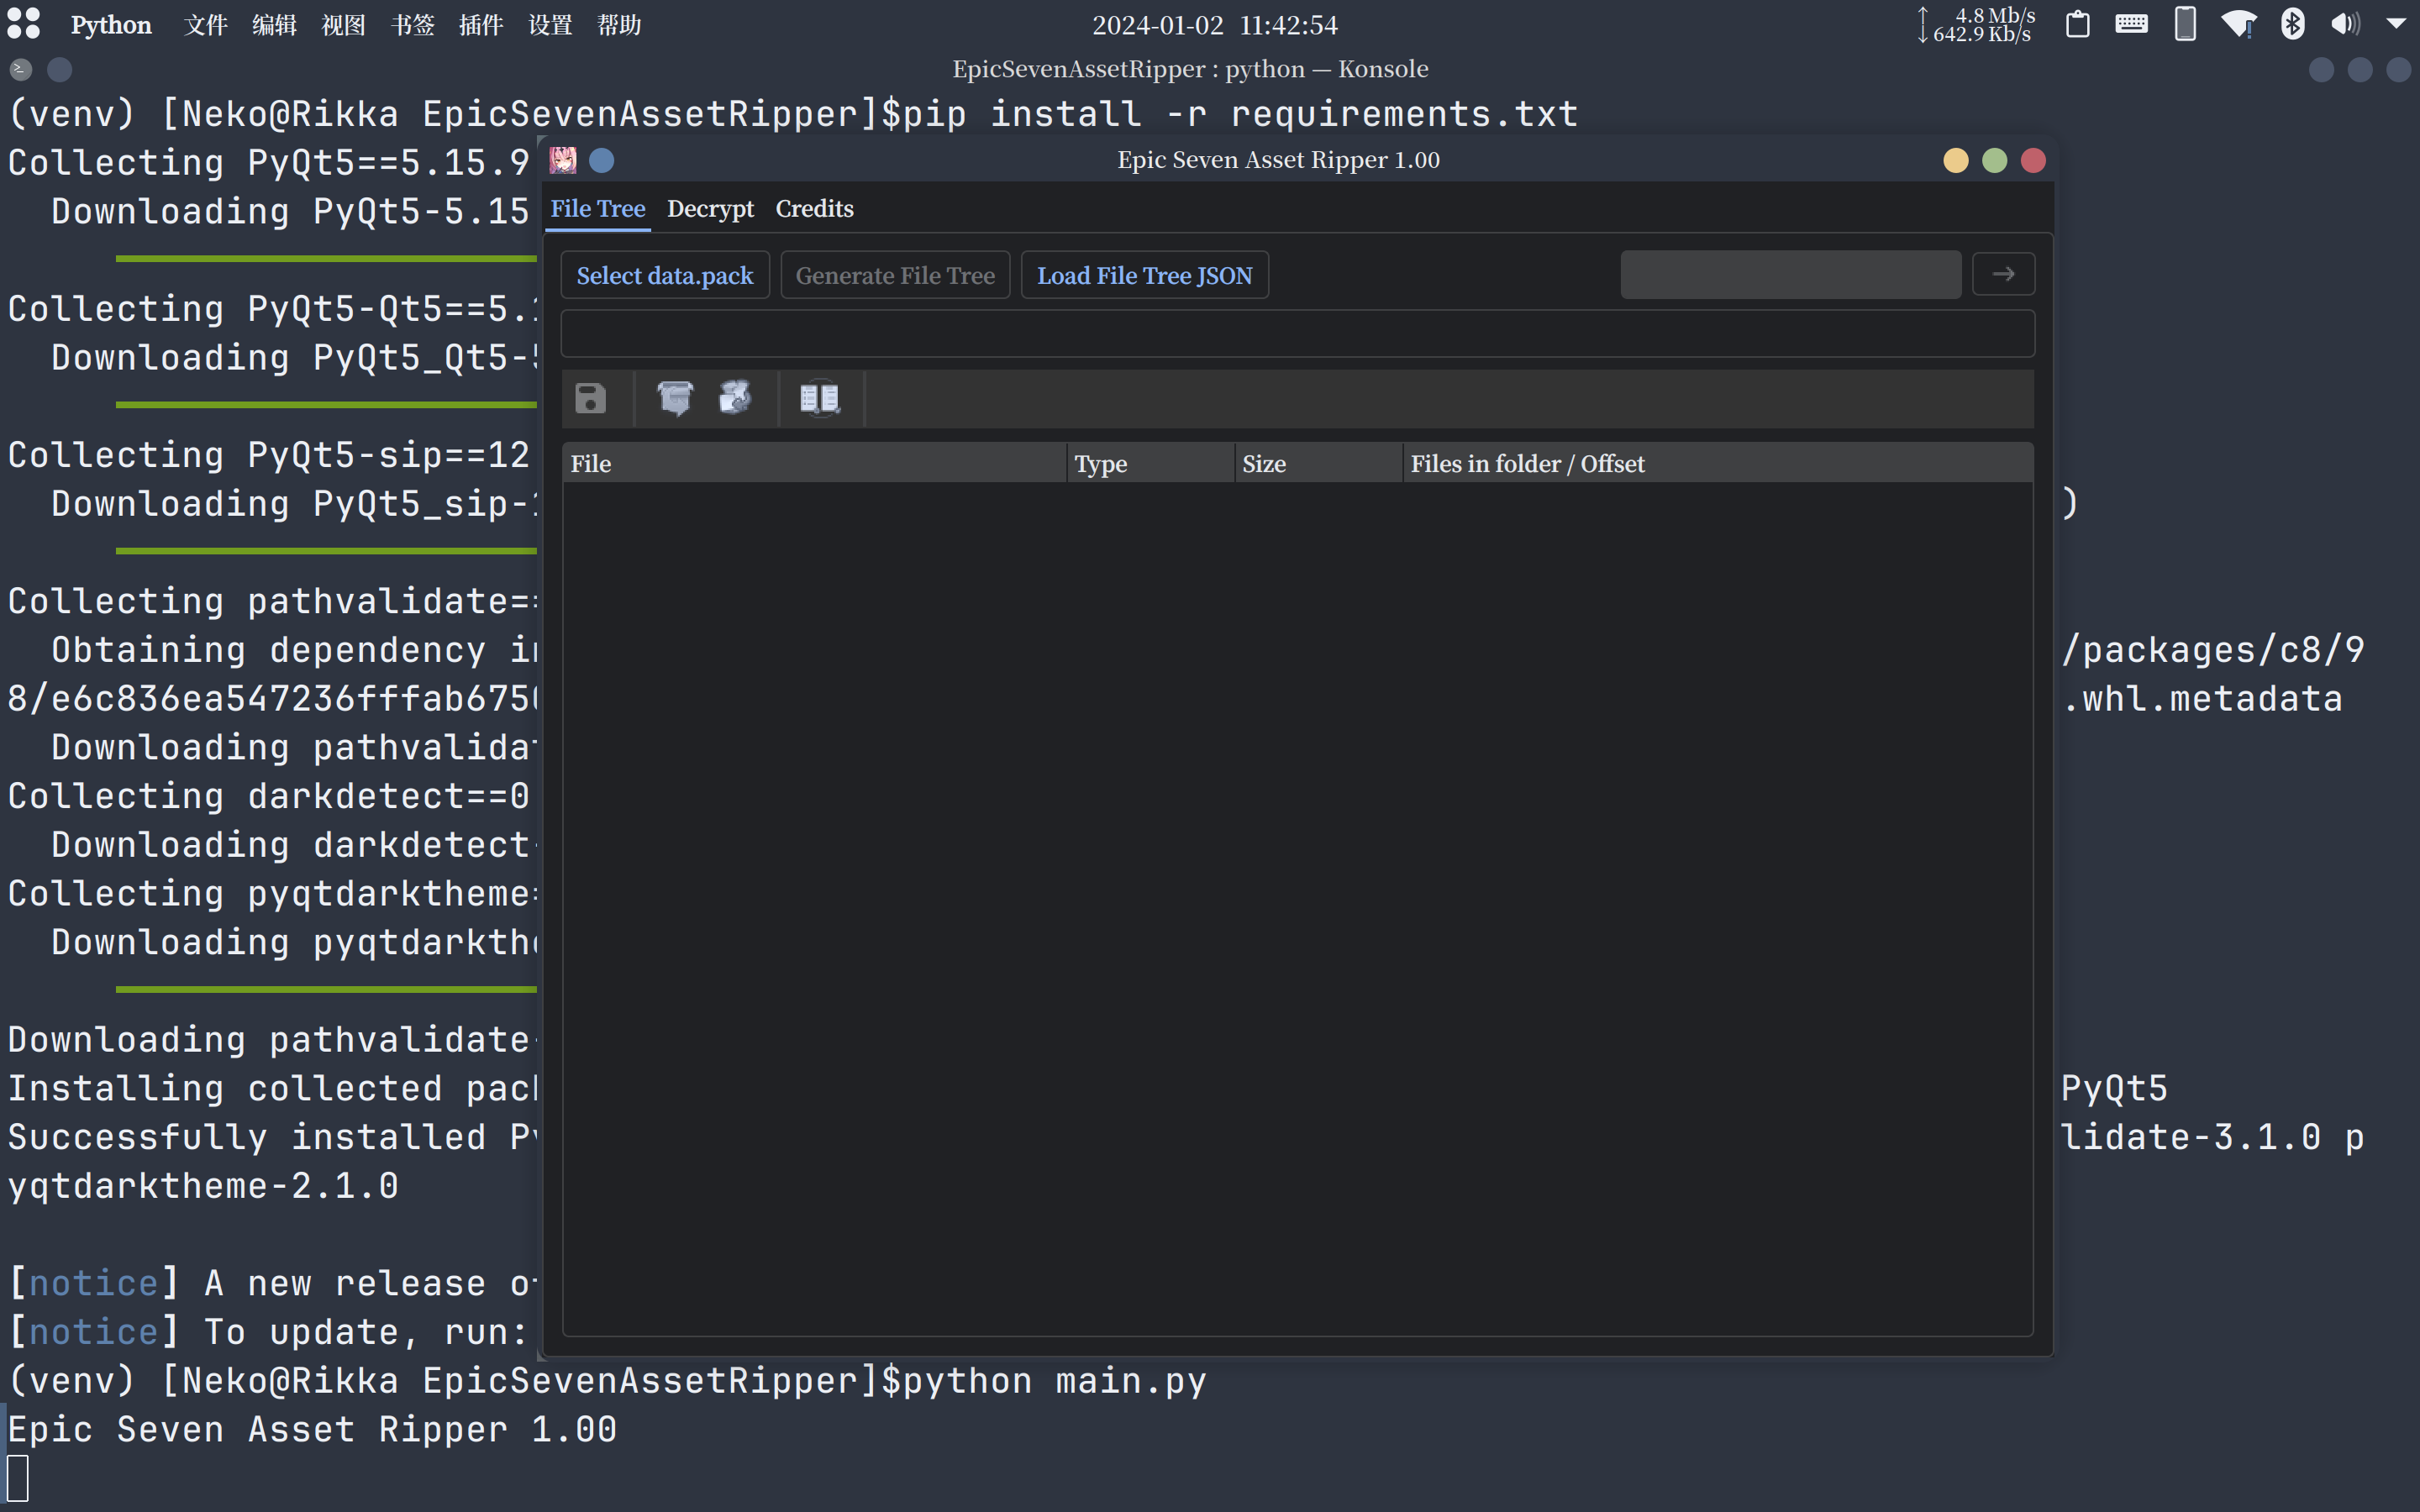Close the Epic Seven Asset Ripper window

pos(2033,160)
